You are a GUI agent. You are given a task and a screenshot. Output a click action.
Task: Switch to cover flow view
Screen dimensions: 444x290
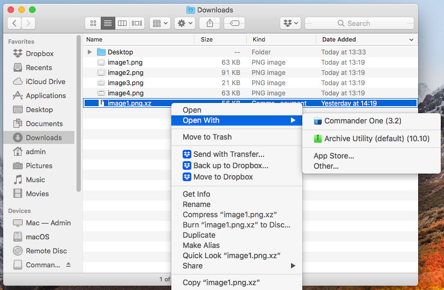[x=137, y=23]
